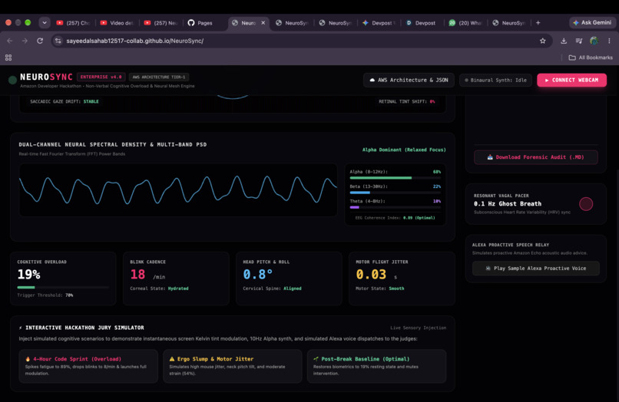Click the Head Pitch & Roll 0.8° value
This screenshot has width=619, height=402.
tap(257, 274)
